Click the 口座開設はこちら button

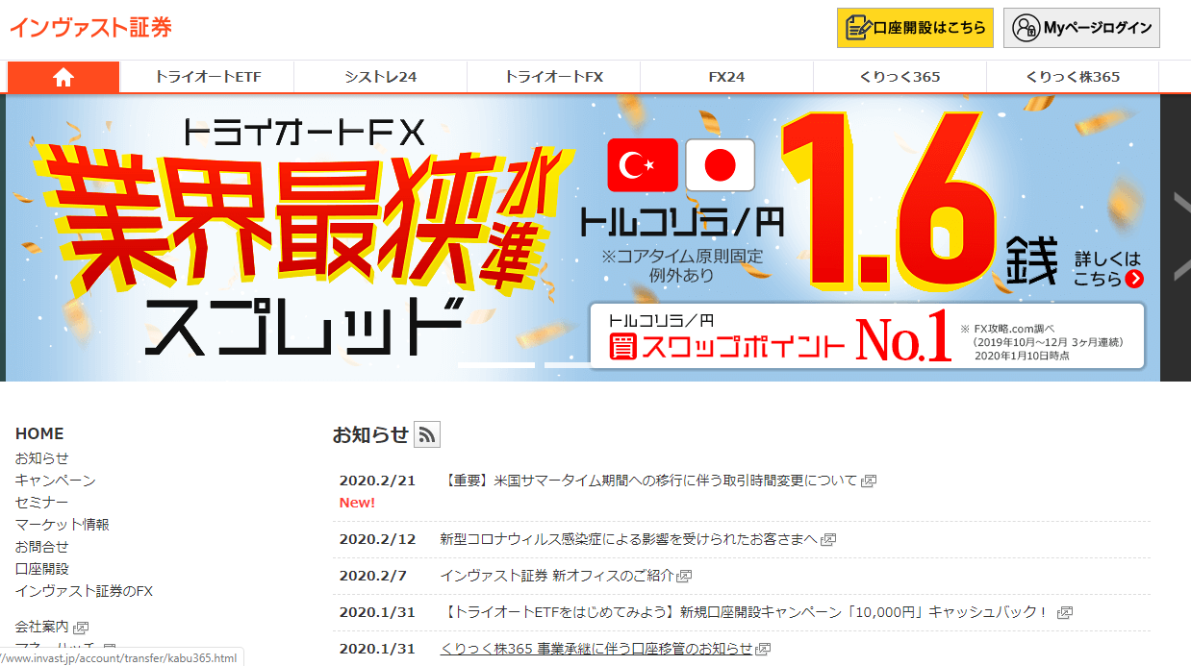(915, 28)
